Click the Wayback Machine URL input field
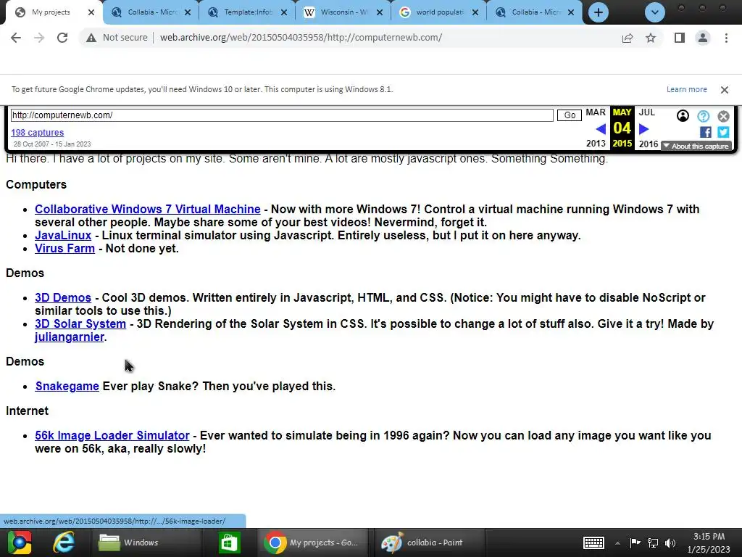The height and width of the screenshot is (557, 742). point(282,115)
